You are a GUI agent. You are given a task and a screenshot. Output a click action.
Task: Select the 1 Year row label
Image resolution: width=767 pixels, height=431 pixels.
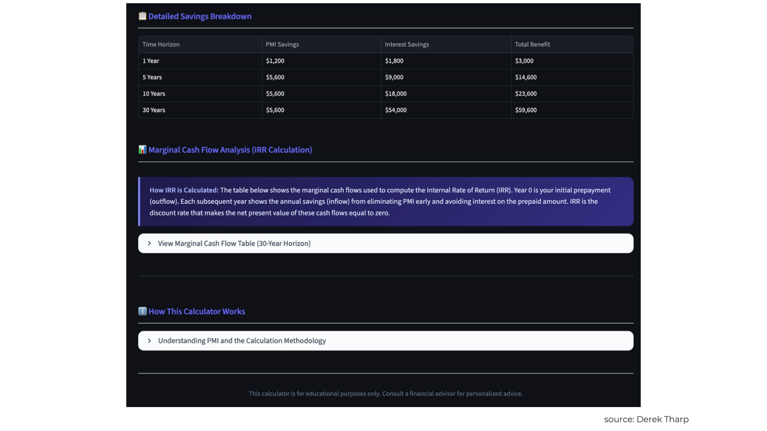(151, 61)
